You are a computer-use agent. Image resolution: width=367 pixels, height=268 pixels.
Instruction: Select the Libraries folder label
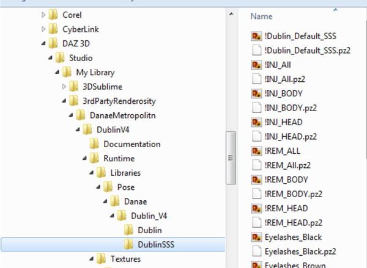125,173
